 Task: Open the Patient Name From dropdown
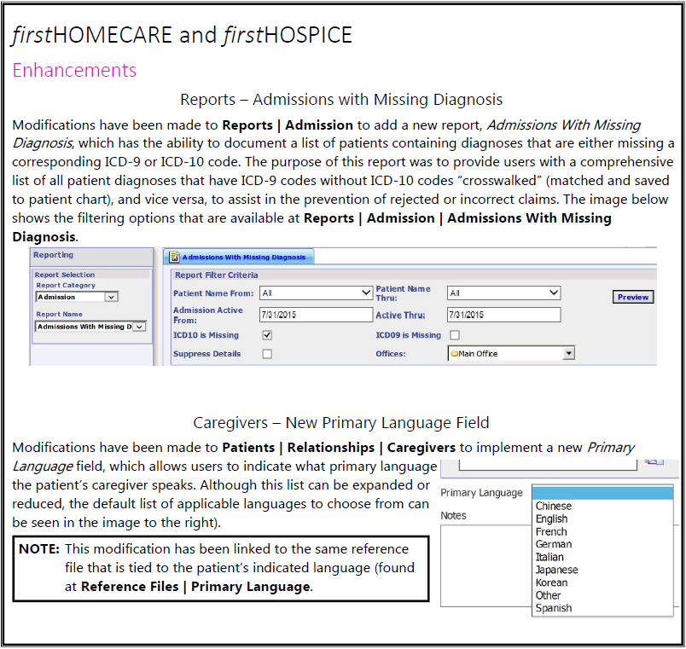click(x=365, y=293)
